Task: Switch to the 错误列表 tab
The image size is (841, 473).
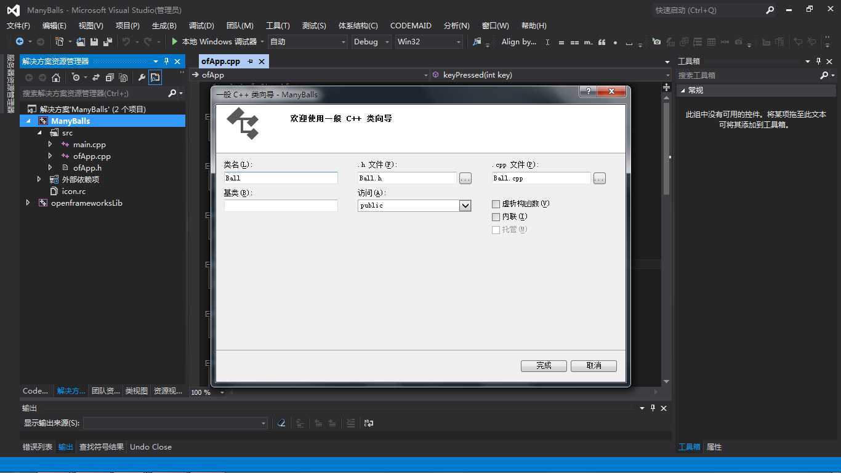Action: click(x=38, y=447)
